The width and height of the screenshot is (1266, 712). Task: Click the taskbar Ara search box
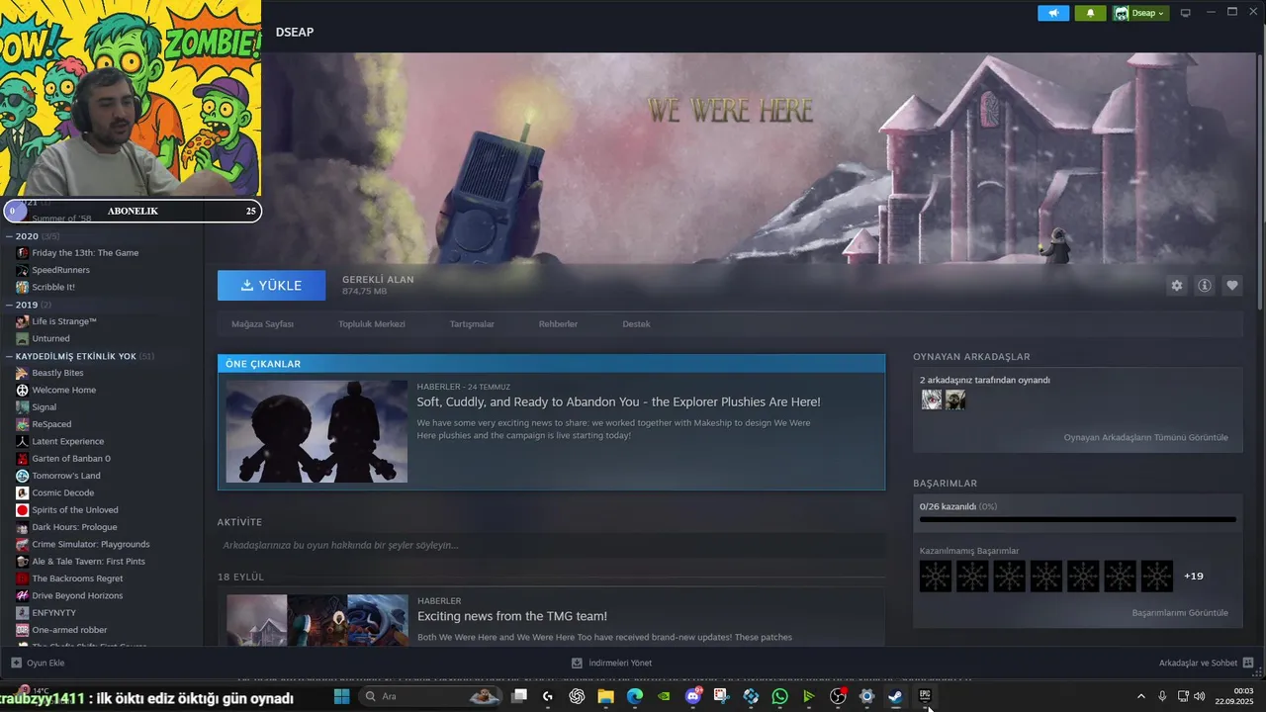(430, 696)
